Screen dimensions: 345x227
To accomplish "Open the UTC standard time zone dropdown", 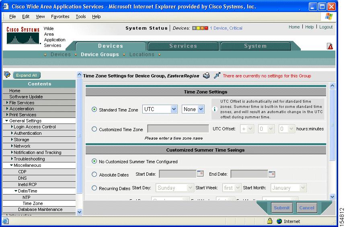I will tap(160, 109).
